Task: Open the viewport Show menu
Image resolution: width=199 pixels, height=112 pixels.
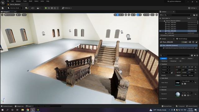Action: click(24, 15)
